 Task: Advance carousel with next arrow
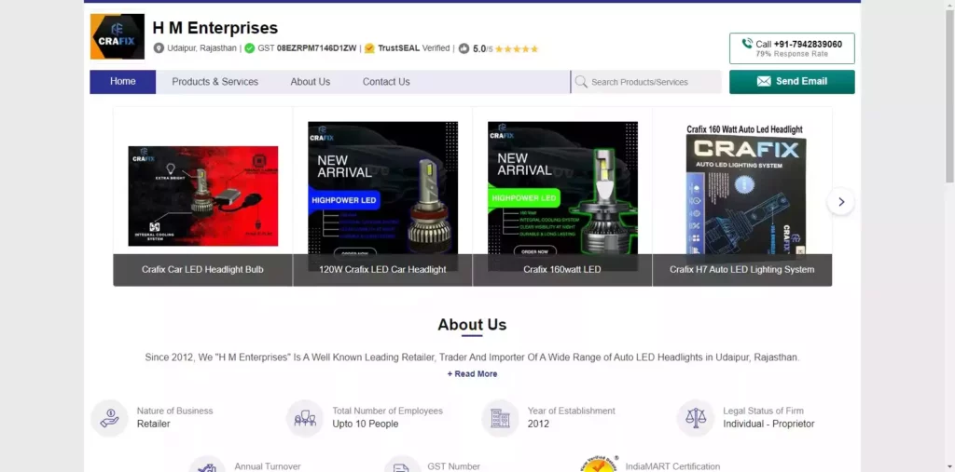point(840,202)
